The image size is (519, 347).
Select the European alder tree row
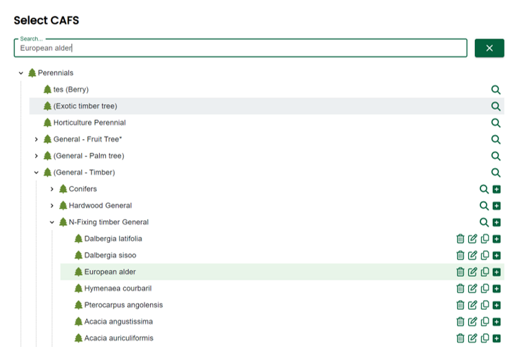(x=282, y=272)
